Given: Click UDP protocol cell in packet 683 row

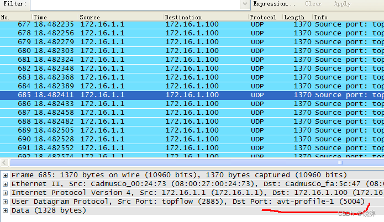Looking at the screenshot, I should pyautogui.click(x=257, y=77).
